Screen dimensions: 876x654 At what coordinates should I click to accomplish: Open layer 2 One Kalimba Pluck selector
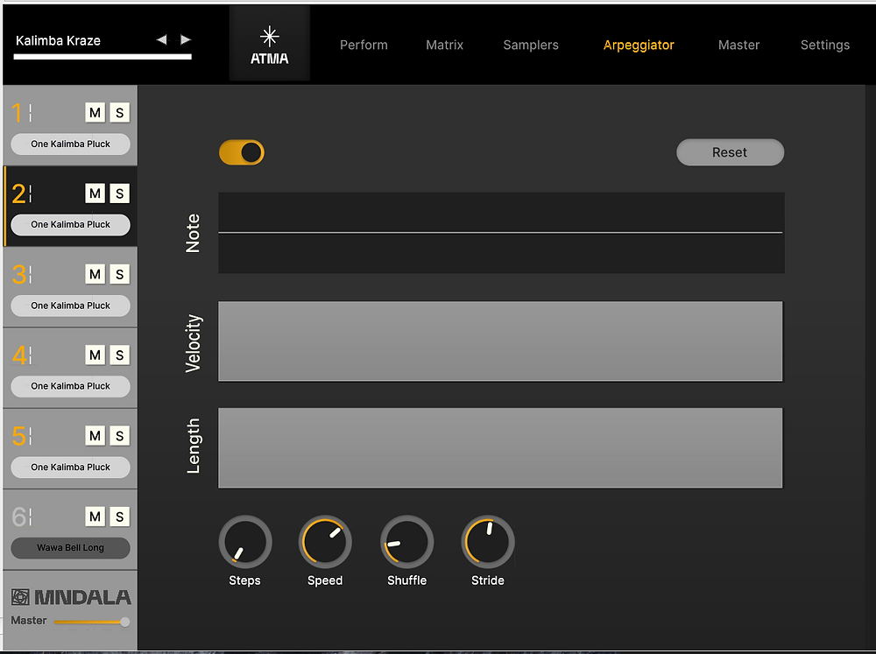(x=70, y=224)
